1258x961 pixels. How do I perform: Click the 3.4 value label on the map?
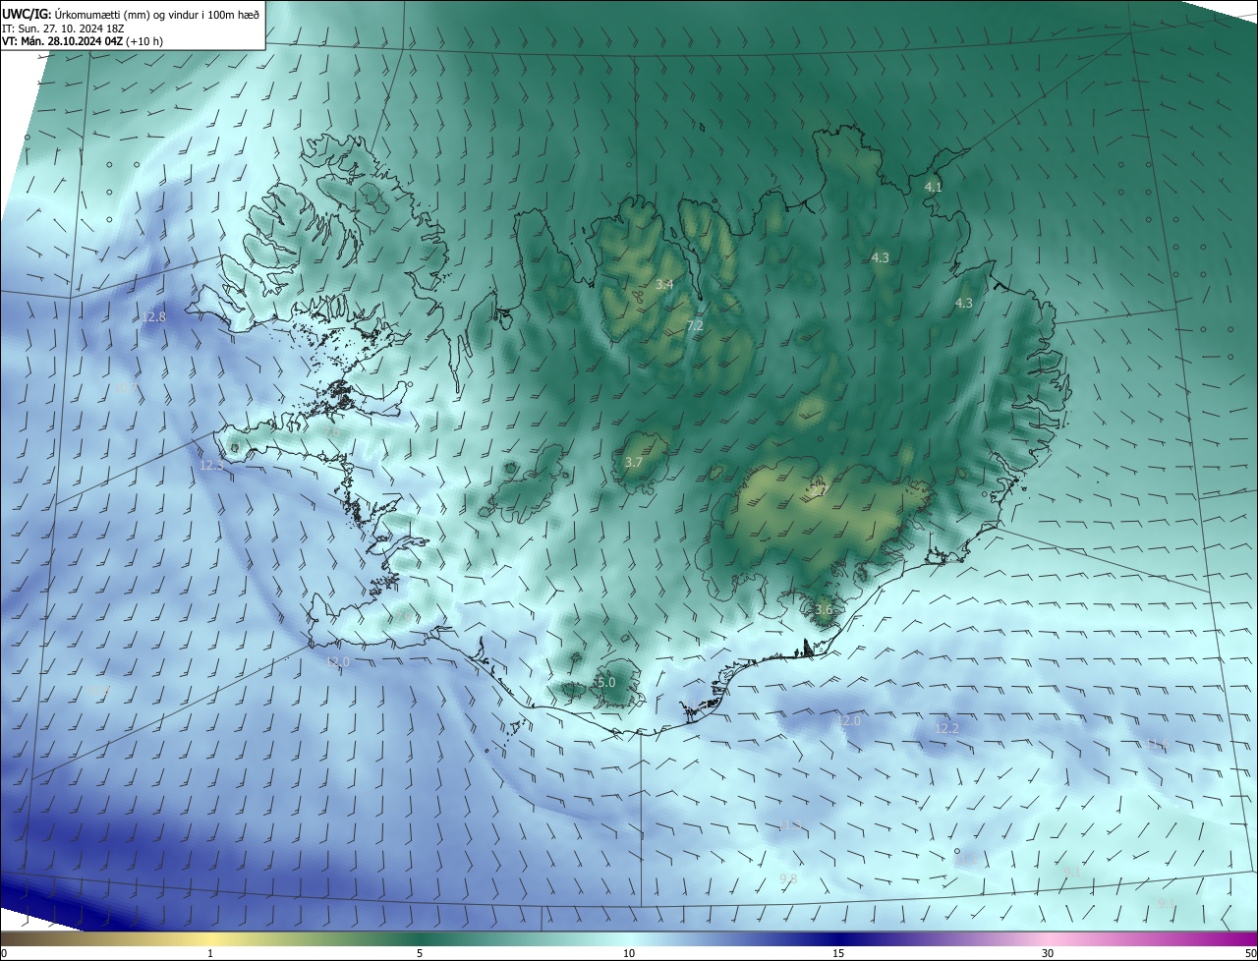click(x=664, y=284)
